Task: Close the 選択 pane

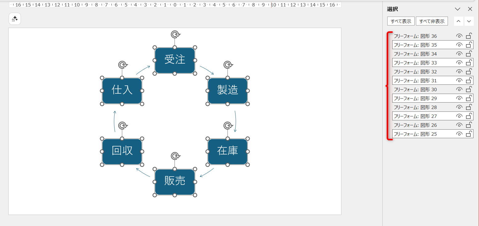Action: [x=470, y=9]
